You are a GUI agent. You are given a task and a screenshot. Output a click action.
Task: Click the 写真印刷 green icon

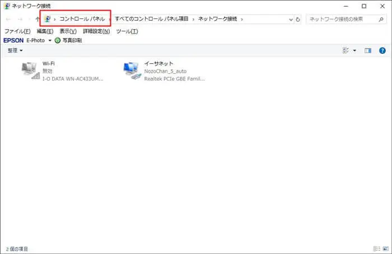(58, 40)
